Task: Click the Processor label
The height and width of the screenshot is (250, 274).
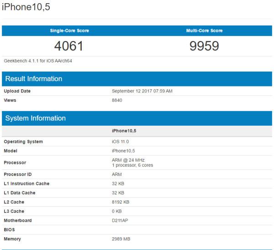Action: tap(15, 163)
